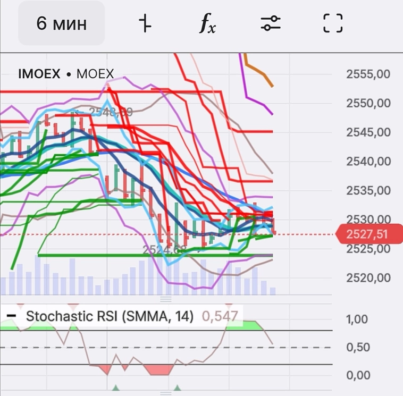Tap the 2548,69 high price label
This screenshot has height=396, width=403.
coord(110,112)
